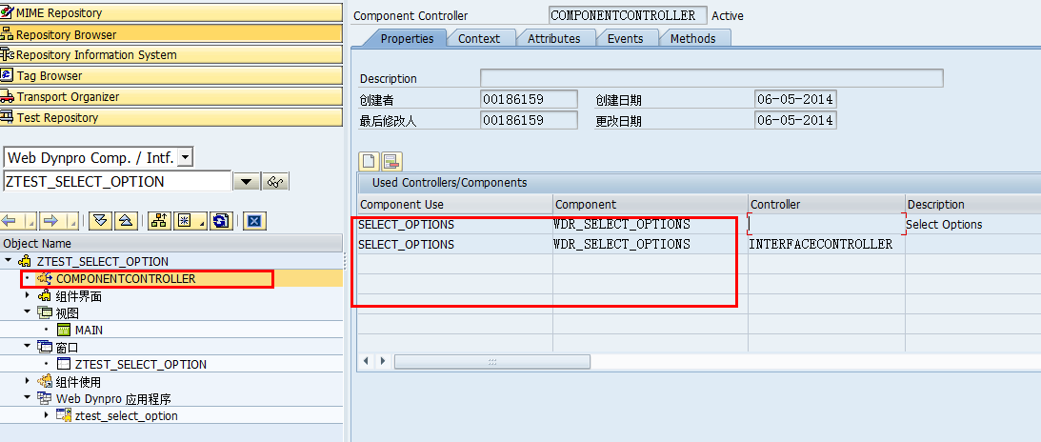Click the 组件界面 folder label
1041x442 pixels.
point(78,296)
